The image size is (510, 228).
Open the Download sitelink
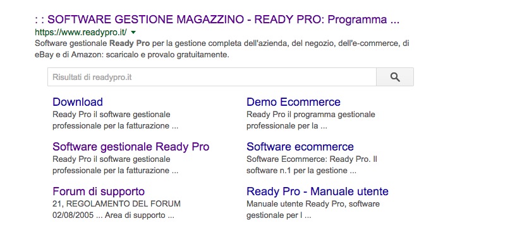click(78, 102)
